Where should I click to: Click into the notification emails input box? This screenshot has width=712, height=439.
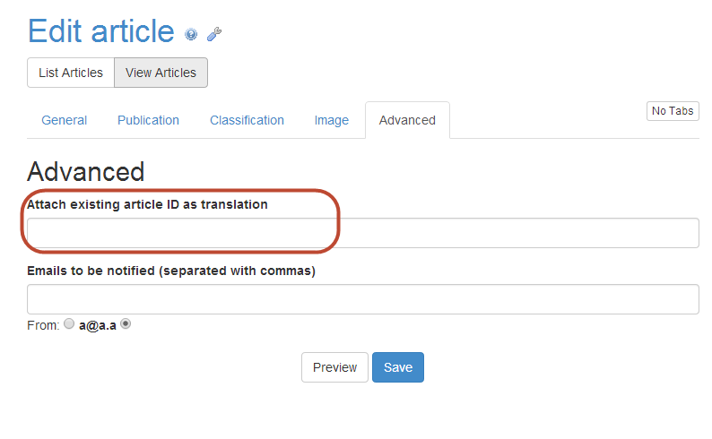[362, 299]
